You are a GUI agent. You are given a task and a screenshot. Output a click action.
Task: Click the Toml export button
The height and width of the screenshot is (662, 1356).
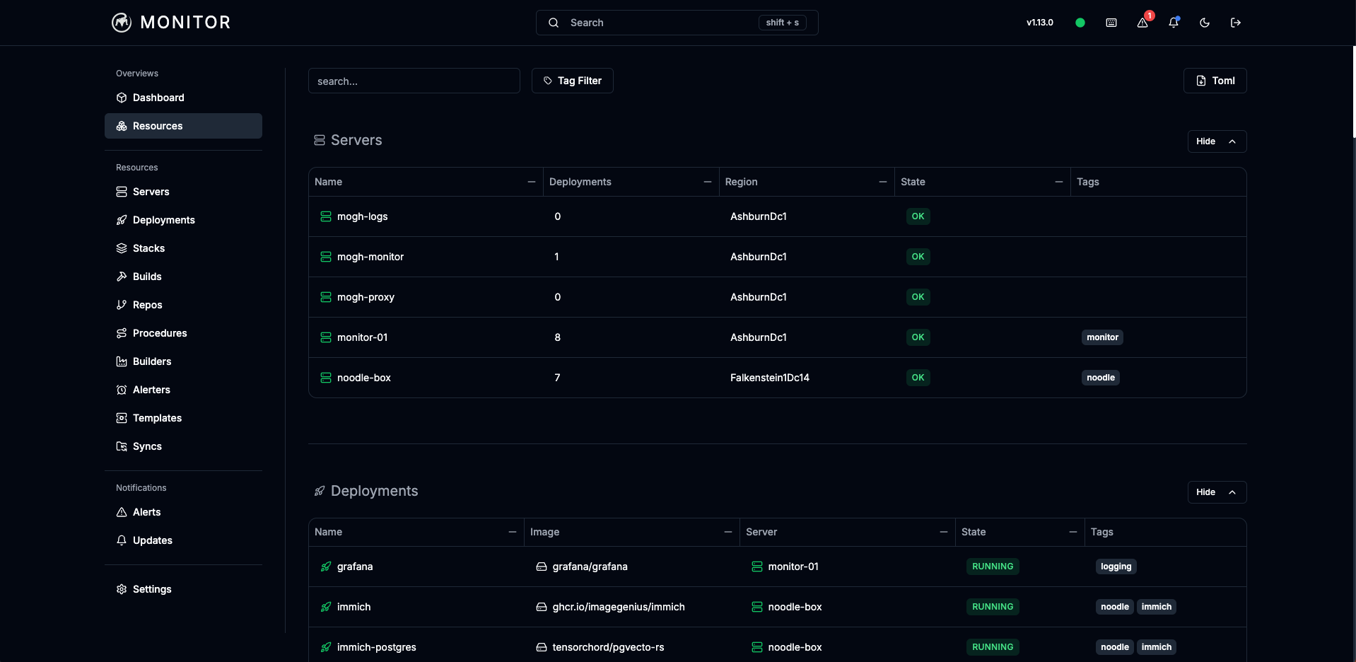tap(1215, 81)
